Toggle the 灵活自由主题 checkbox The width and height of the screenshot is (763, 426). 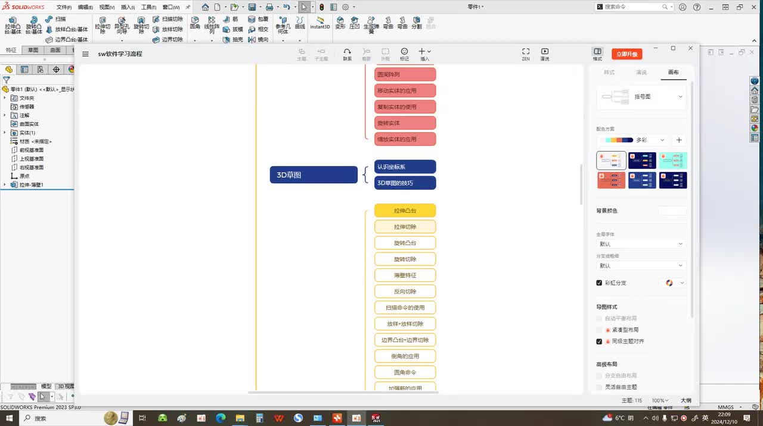[x=599, y=387]
